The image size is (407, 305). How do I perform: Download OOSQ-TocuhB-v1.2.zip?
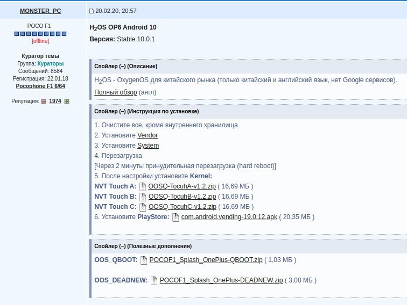pos(182,197)
